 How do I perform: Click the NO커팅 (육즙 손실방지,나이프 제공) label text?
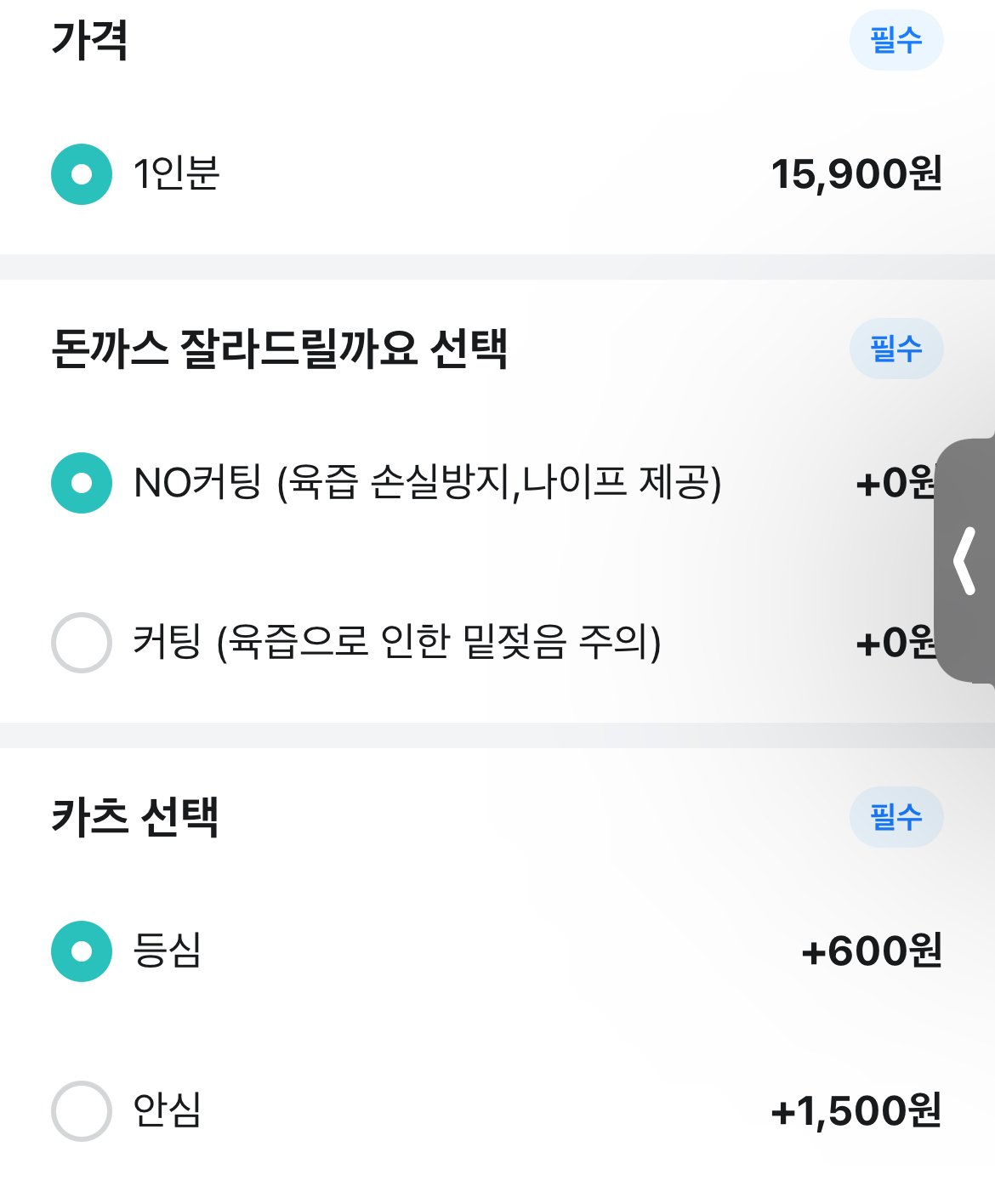427,483
